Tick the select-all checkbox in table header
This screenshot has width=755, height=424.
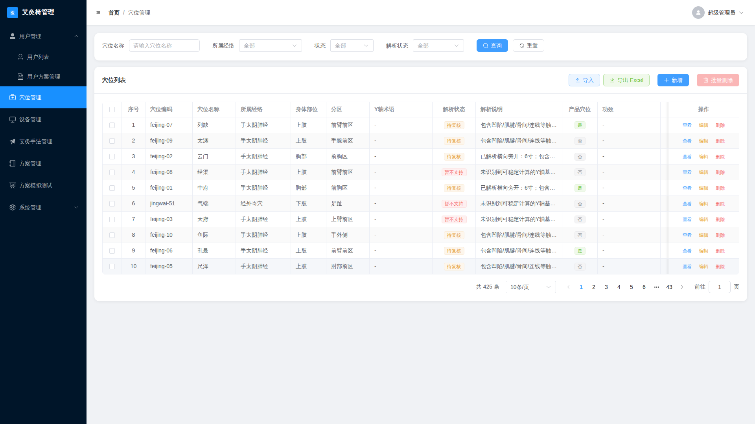point(112,110)
